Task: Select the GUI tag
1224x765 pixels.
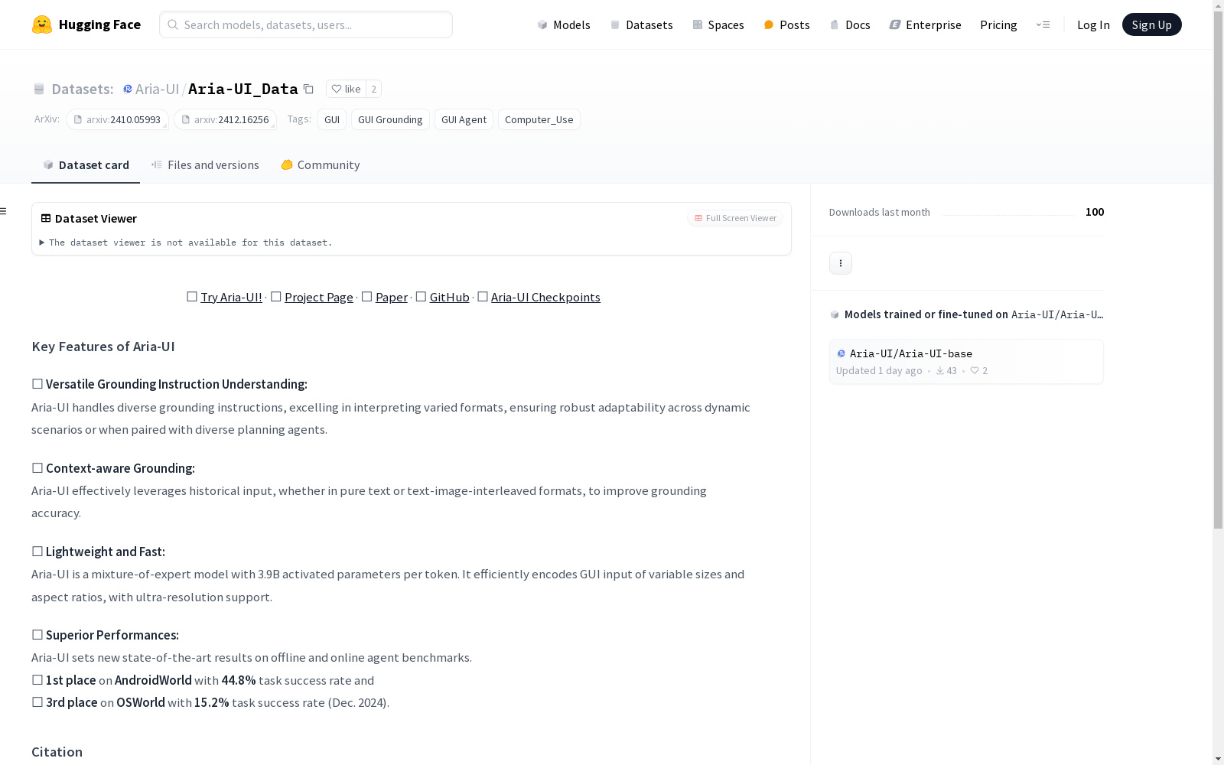Action: click(332, 119)
